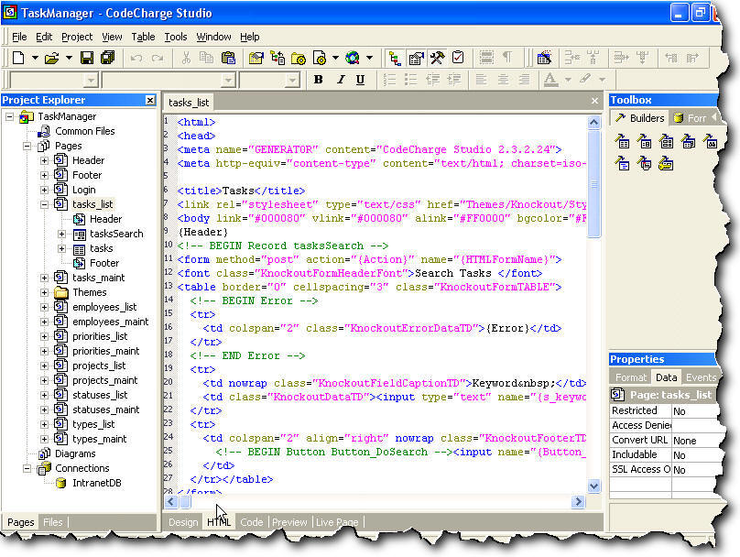The height and width of the screenshot is (557, 740).
Task: Select Common Files in the tree
Action: tap(85, 131)
